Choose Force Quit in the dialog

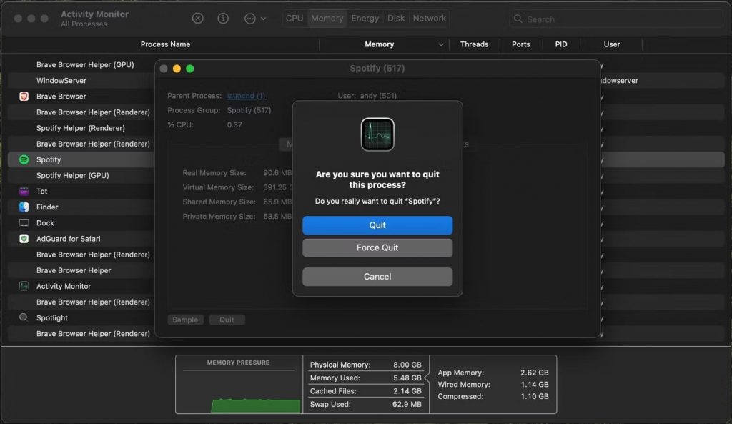pos(377,247)
